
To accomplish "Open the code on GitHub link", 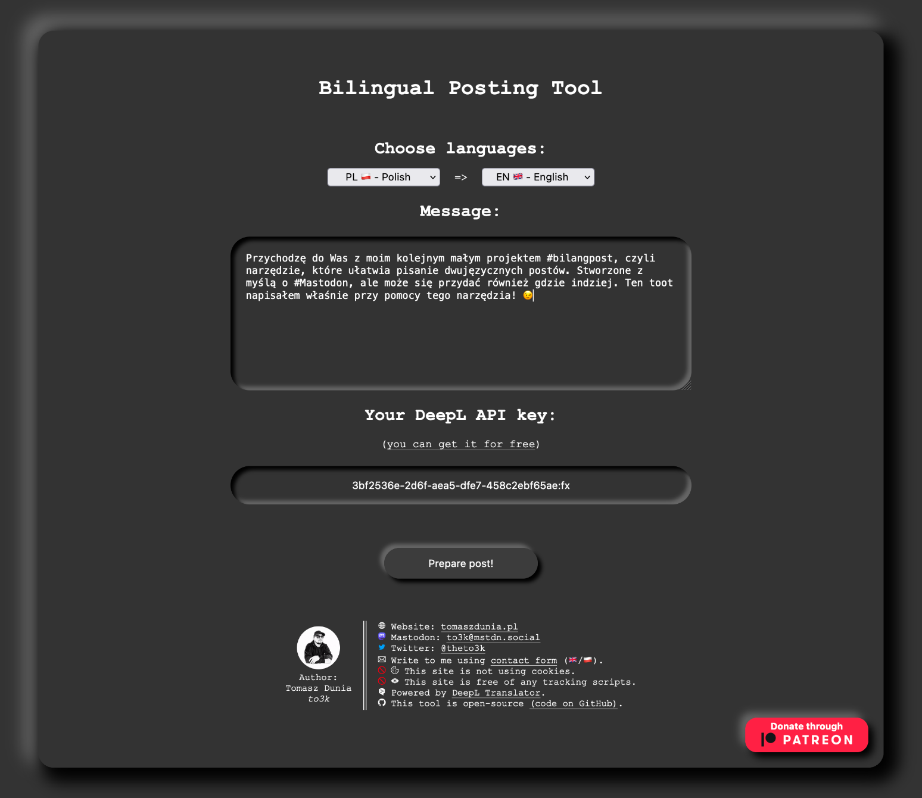I will pyautogui.click(x=574, y=703).
